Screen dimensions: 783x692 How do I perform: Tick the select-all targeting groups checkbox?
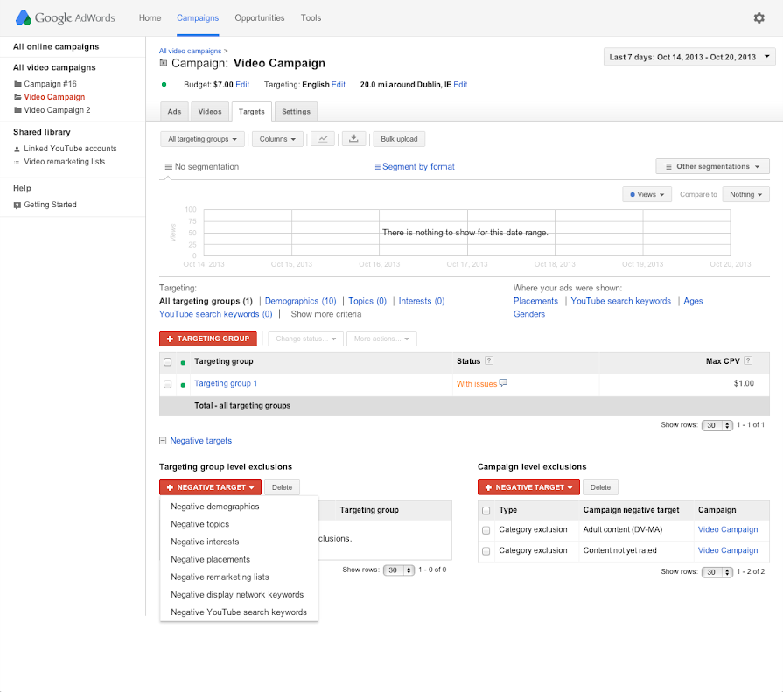168,361
